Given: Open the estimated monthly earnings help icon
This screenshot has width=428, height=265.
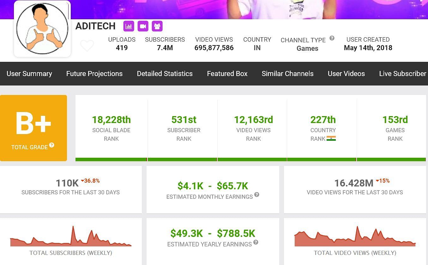Looking at the screenshot, I should click(x=257, y=195).
